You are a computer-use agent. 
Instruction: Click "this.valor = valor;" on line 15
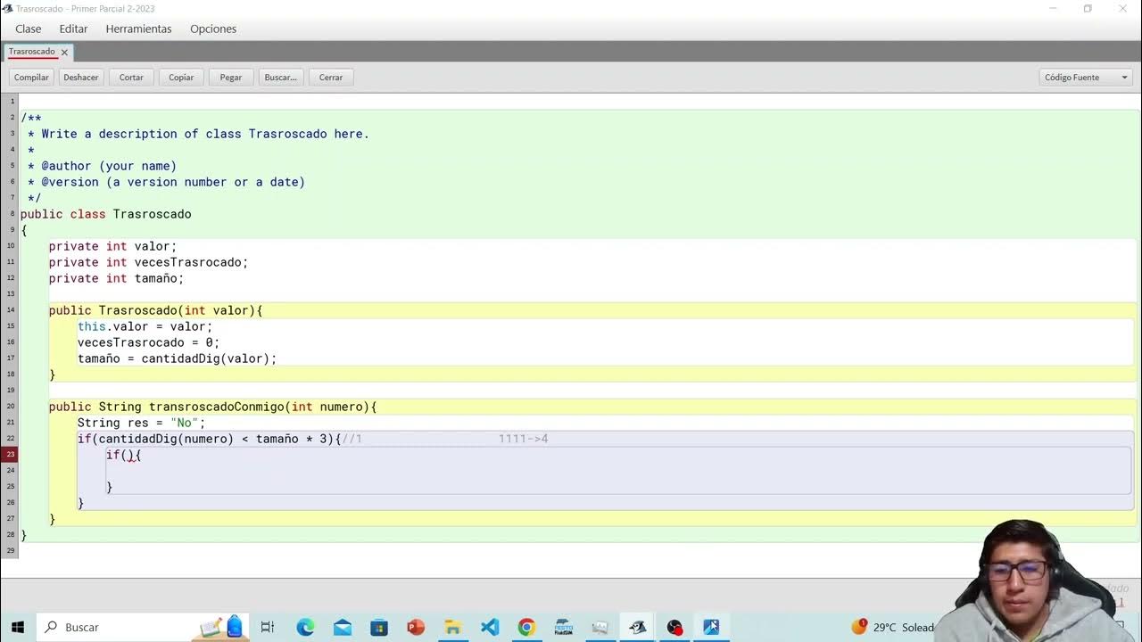[145, 326]
